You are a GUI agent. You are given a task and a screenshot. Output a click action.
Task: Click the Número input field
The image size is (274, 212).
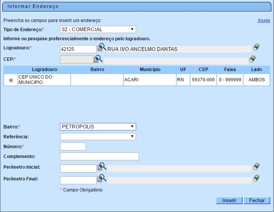pyautogui.click(x=73, y=147)
